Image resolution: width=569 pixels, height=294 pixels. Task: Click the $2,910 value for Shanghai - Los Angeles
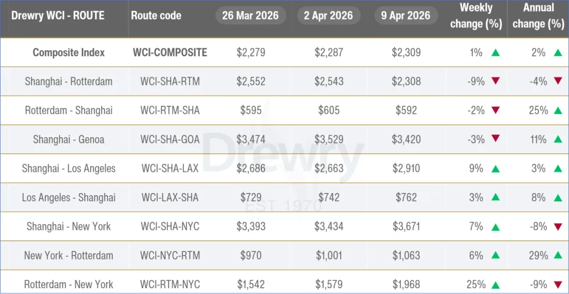point(406,168)
